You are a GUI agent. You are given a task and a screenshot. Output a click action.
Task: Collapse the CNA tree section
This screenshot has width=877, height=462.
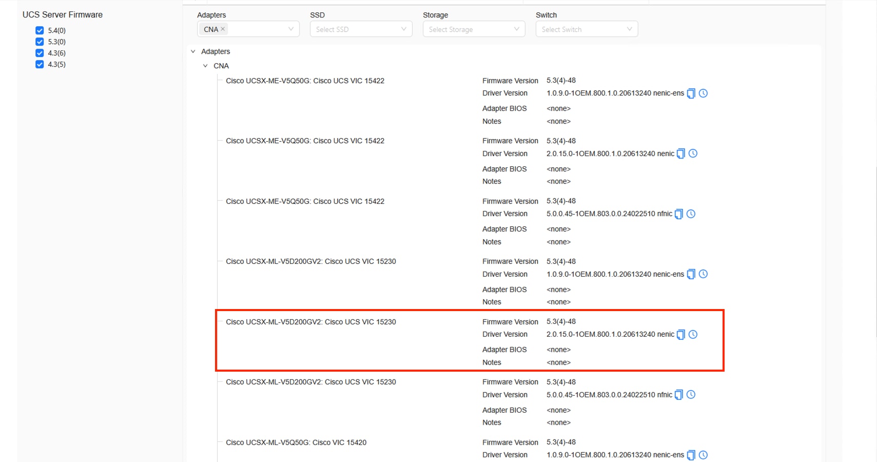(206, 66)
